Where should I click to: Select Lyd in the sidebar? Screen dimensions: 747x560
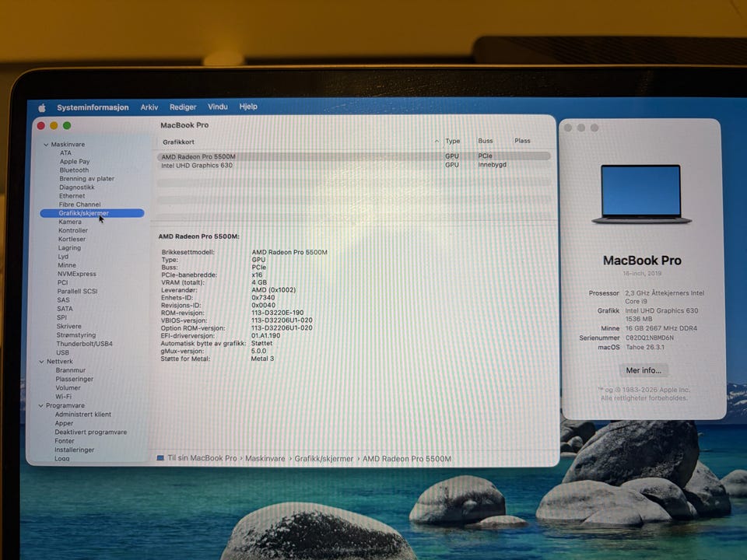coord(63,257)
